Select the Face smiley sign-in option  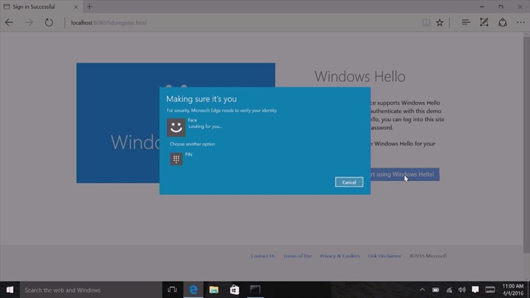(x=176, y=127)
